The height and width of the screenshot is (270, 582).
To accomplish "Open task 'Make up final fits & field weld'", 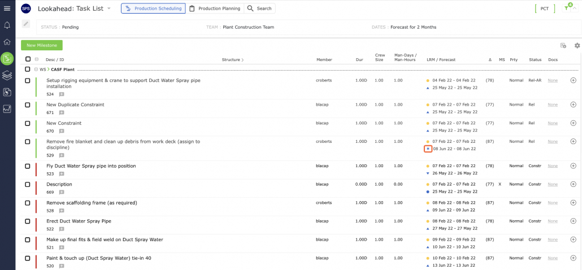I will [105, 239].
